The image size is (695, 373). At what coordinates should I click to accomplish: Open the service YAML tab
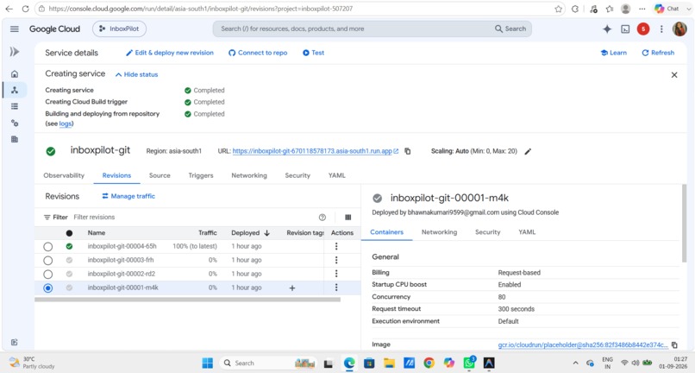[337, 175]
